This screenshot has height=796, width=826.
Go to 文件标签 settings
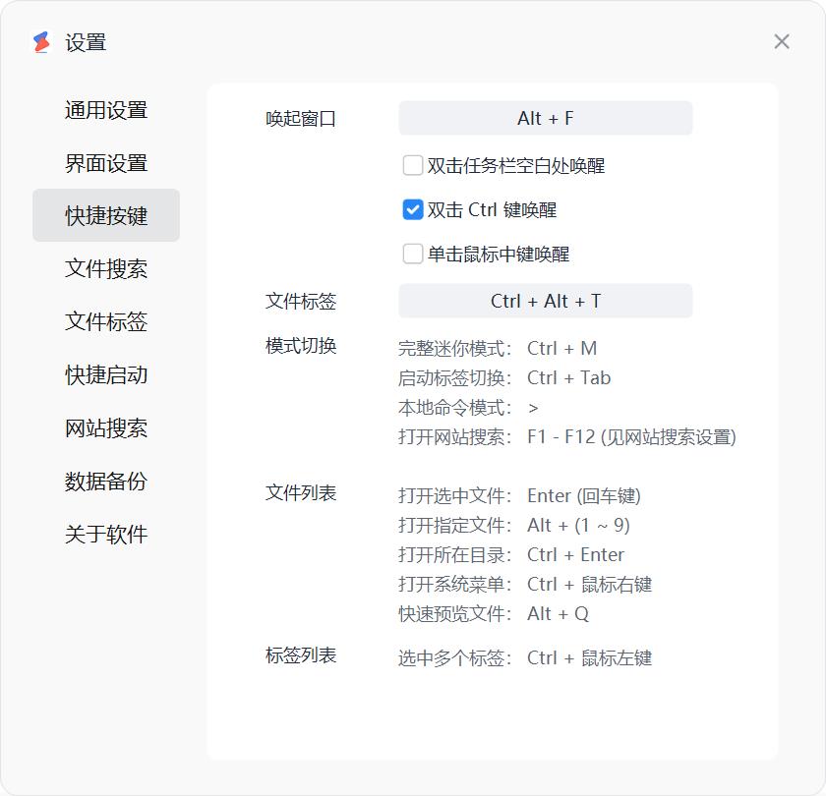coord(105,321)
